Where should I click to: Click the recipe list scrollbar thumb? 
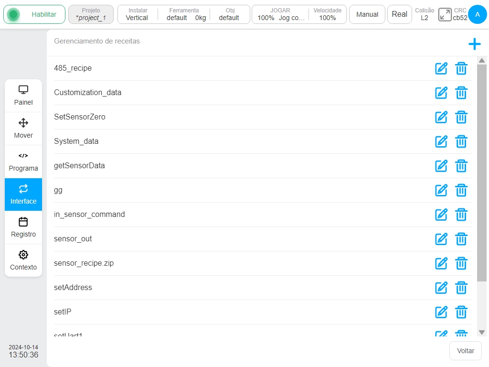click(x=481, y=173)
